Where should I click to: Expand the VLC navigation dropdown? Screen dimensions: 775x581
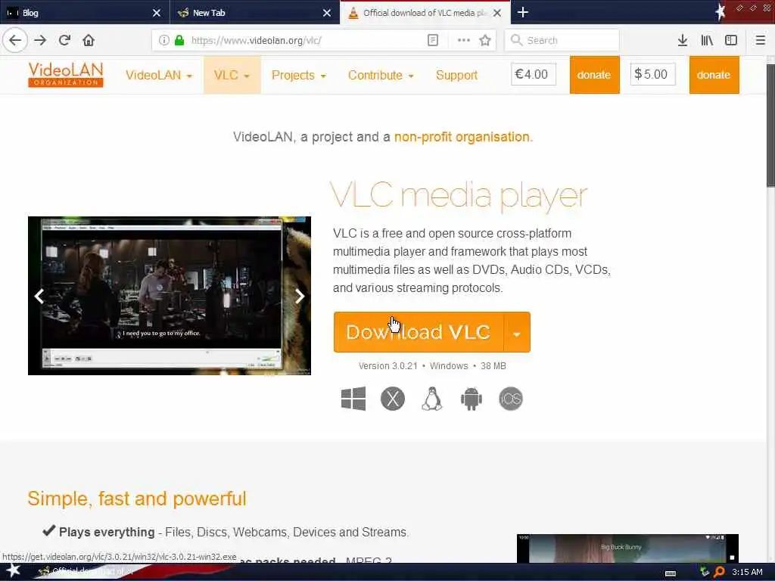tap(232, 75)
